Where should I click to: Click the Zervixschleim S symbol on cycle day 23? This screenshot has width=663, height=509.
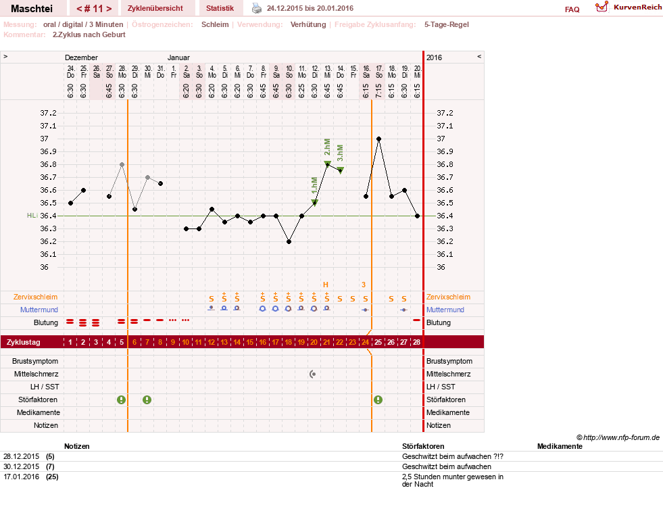353,299
